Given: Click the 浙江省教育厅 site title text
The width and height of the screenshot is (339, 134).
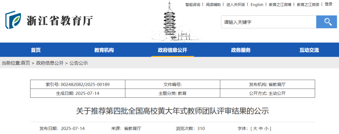Looking at the screenshot, I should [x=60, y=21].
